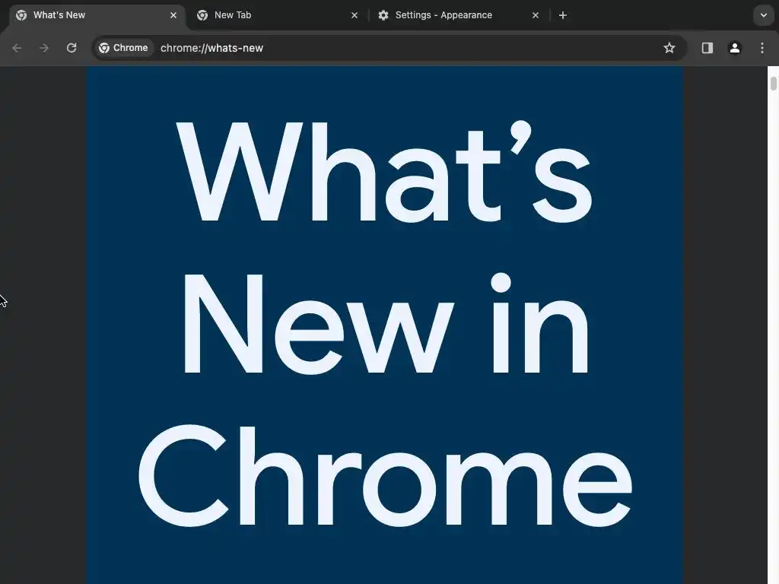Switch to the Settings - Appearance tab
Screen dimensions: 779x584
tap(459, 15)
